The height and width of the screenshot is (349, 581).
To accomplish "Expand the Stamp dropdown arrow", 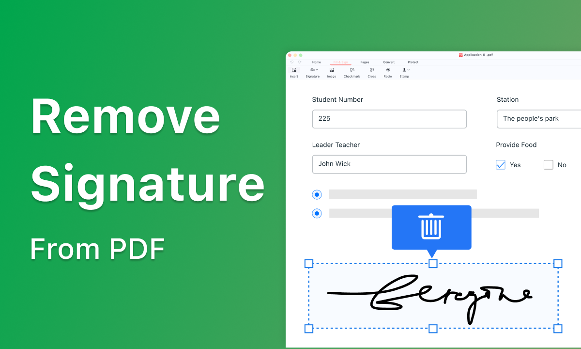I will tap(409, 70).
